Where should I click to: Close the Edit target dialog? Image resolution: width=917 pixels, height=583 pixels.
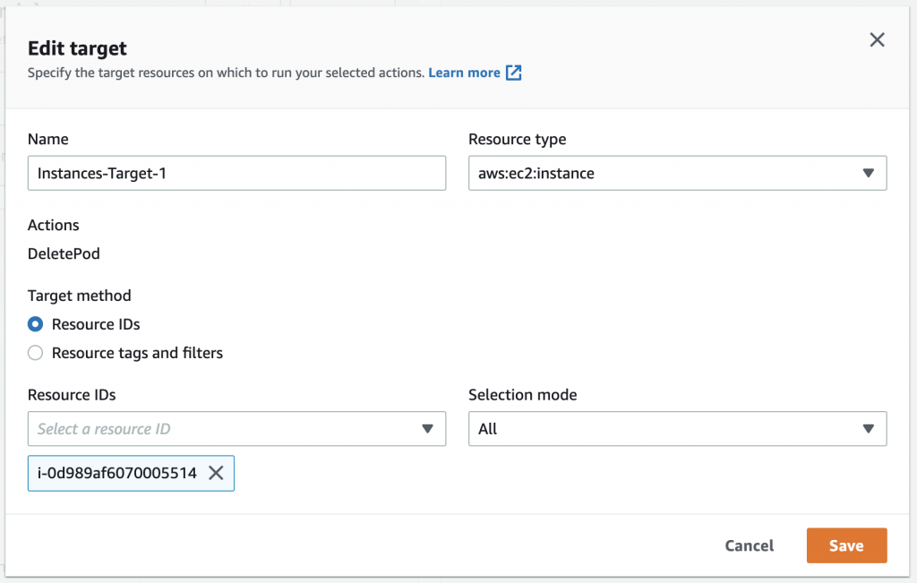877,39
